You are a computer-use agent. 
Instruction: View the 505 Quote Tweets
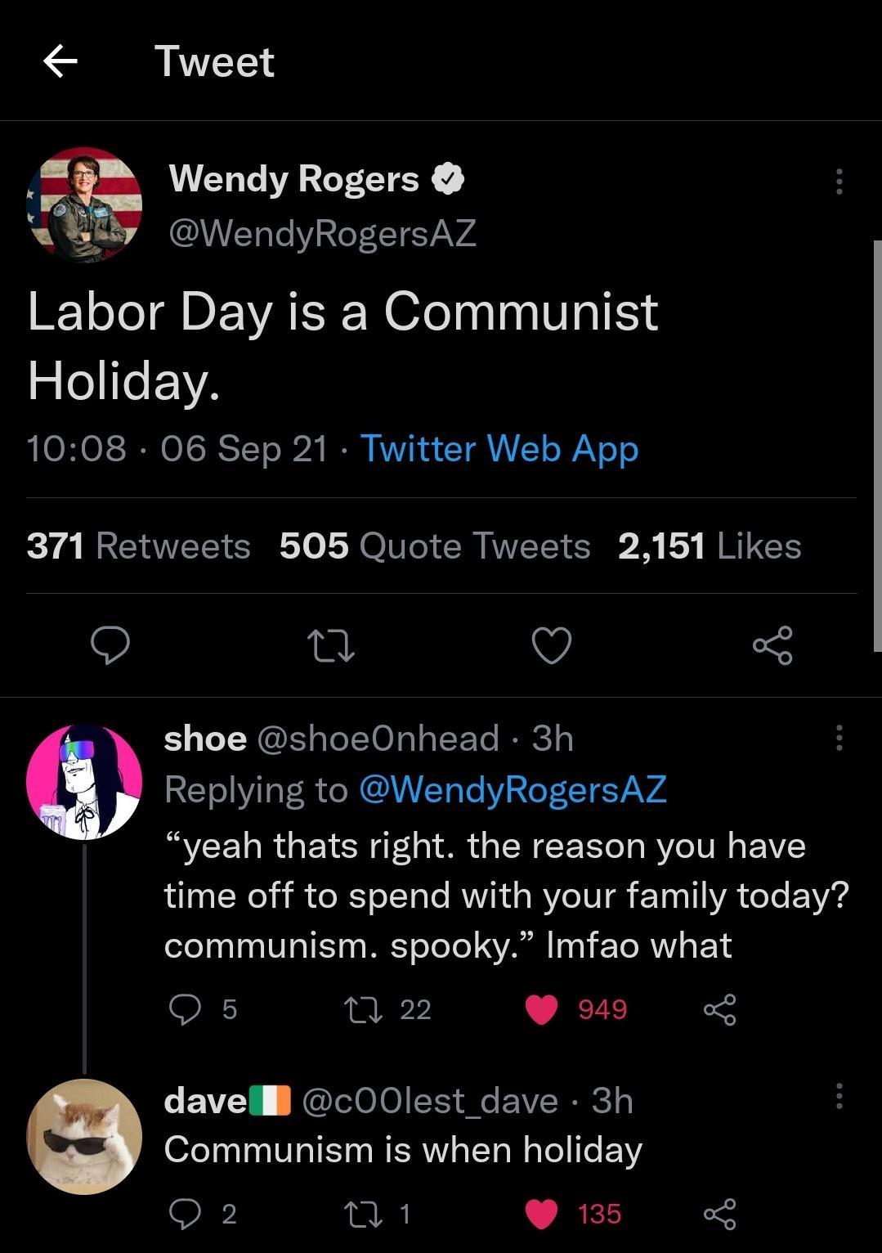click(435, 546)
